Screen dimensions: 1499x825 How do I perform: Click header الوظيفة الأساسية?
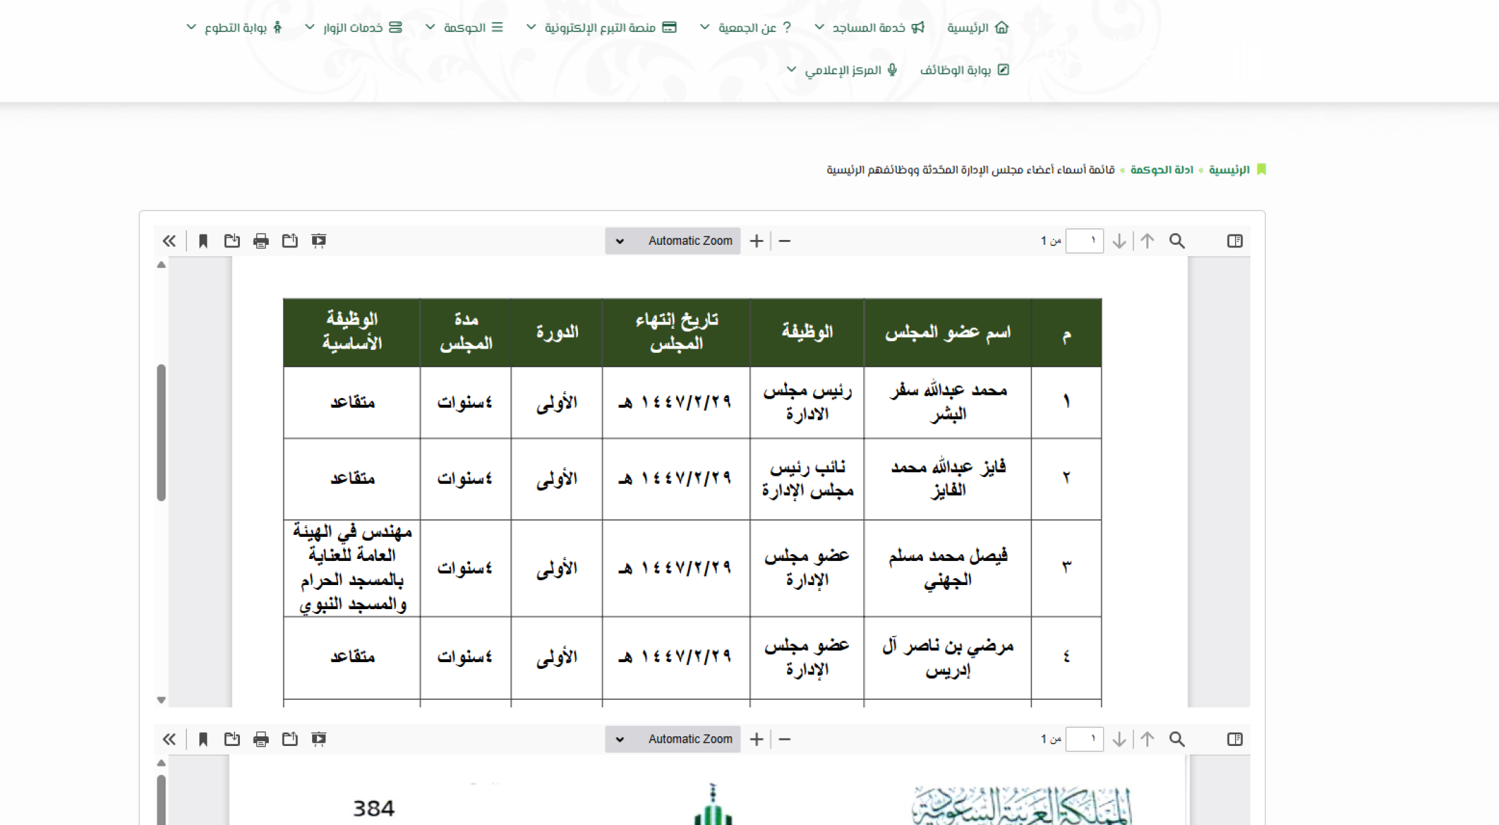pyautogui.click(x=352, y=331)
